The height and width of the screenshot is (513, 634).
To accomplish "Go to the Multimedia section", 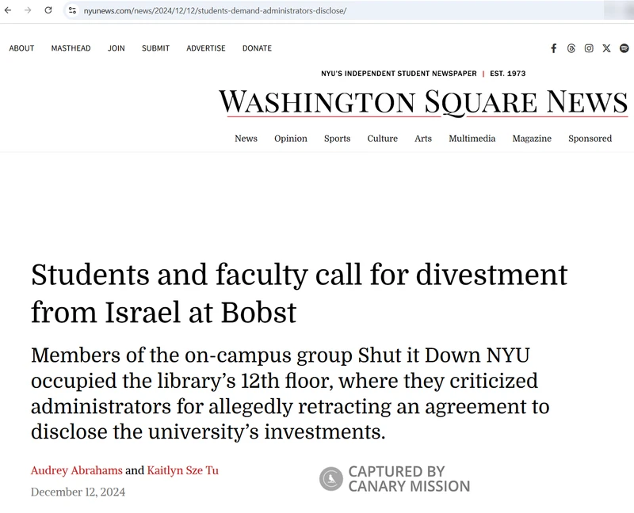I will (x=472, y=139).
